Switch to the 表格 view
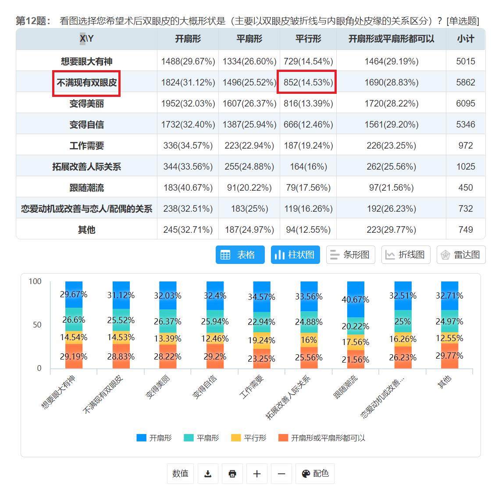The width and height of the screenshot is (502, 491). [x=240, y=255]
